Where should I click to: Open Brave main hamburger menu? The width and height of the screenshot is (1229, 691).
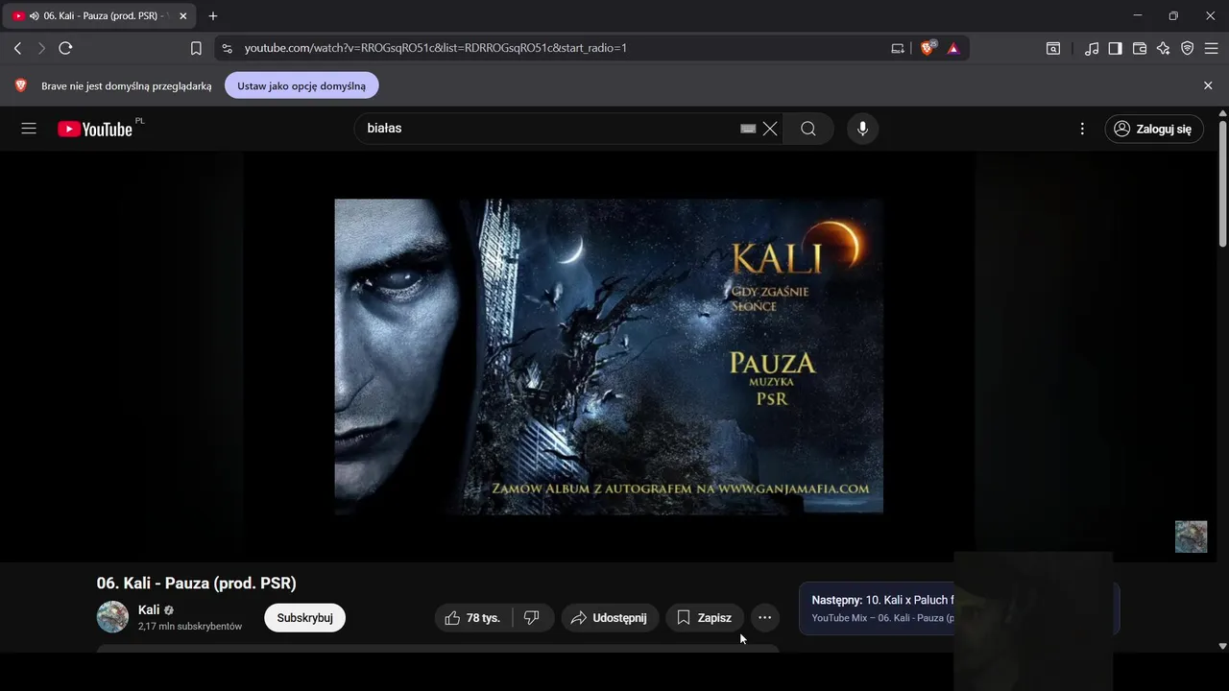click(1212, 48)
